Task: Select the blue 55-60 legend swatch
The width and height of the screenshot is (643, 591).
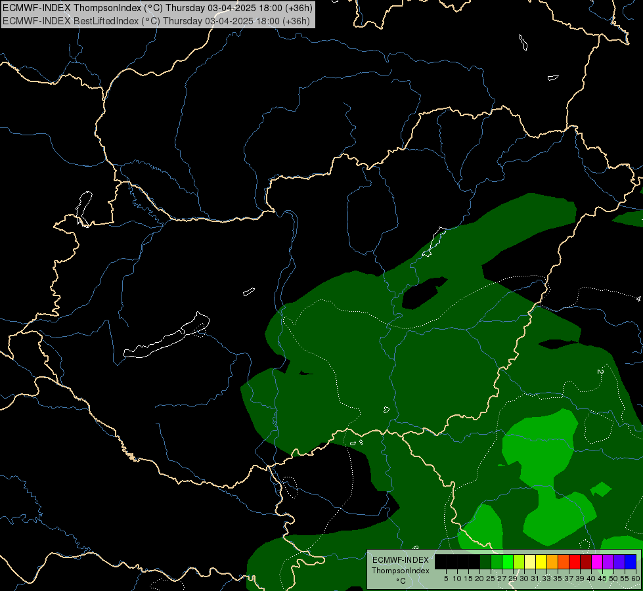Action: (631, 561)
